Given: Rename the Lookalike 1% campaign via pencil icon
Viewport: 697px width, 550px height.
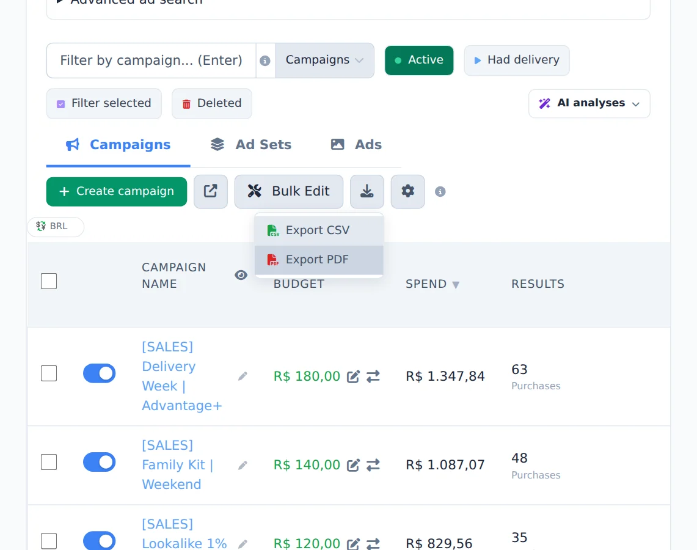Looking at the screenshot, I should click(243, 544).
